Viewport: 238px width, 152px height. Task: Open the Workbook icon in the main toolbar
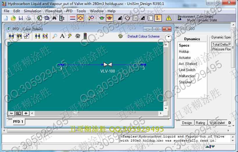tap(47, 18)
